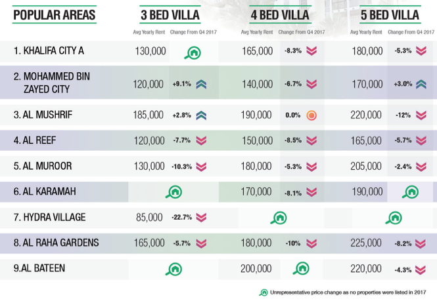Click Al Muroor 3 bed -10.3% change
This screenshot has height=301, width=437.
tap(182, 167)
